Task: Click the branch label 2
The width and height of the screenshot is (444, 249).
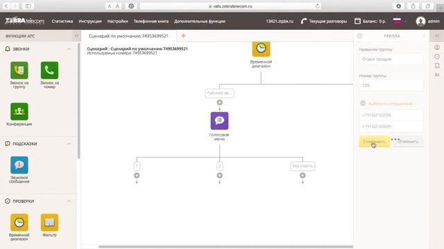Action: tap(219, 166)
